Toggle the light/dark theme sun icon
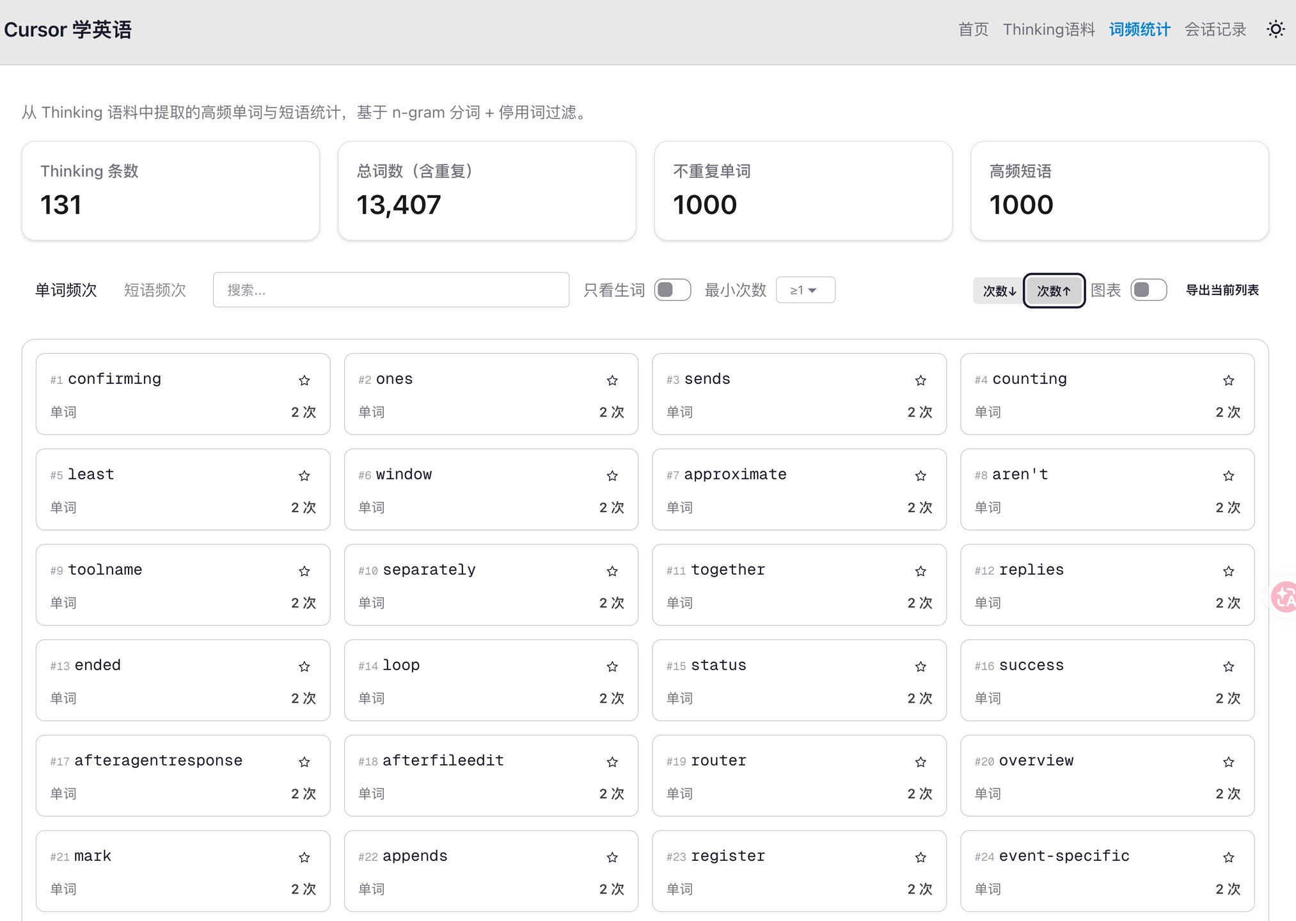Screen dimensions: 1296x921 pyautogui.click(x=1276, y=29)
